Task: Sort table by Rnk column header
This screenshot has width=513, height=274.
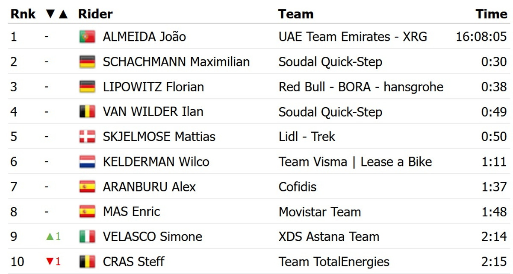Action: coord(23,14)
